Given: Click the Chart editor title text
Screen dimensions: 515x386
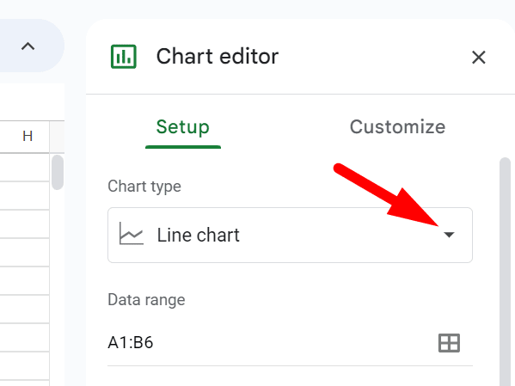Looking at the screenshot, I should coord(218,57).
